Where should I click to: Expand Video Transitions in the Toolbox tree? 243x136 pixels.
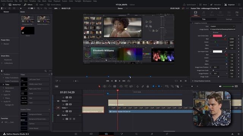pyautogui.click(x=3, y=78)
